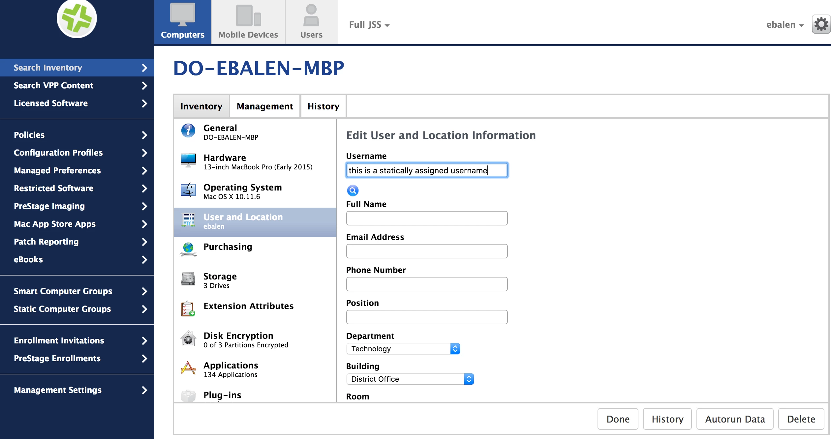Open eBooks sidebar item
The image size is (831, 439).
[77, 259]
